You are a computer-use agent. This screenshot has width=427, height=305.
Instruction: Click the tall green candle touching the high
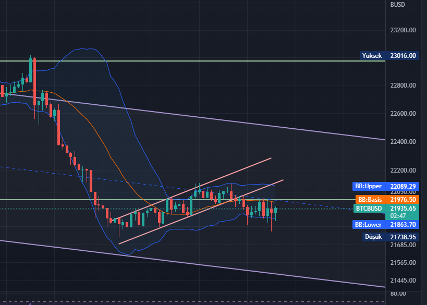(30, 69)
